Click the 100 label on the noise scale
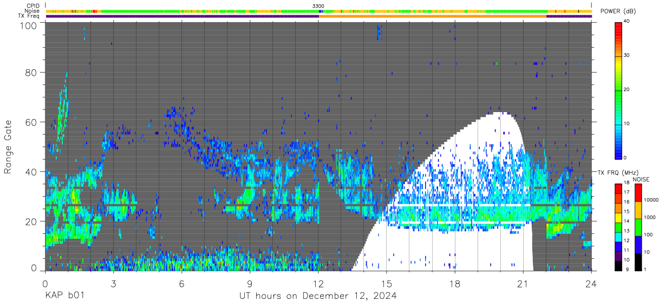Viewport: 665px width, 307px height. tap(648, 234)
